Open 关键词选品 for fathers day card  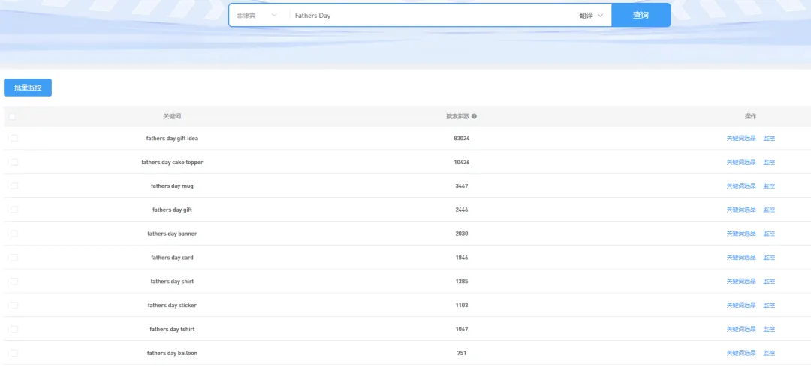click(x=741, y=258)
